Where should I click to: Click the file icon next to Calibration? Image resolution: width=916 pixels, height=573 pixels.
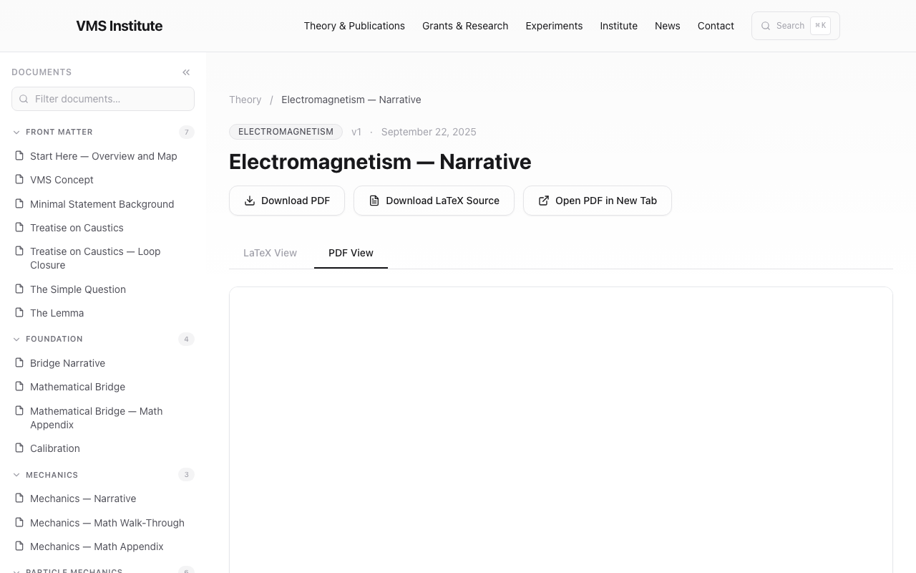coord(18,448)
